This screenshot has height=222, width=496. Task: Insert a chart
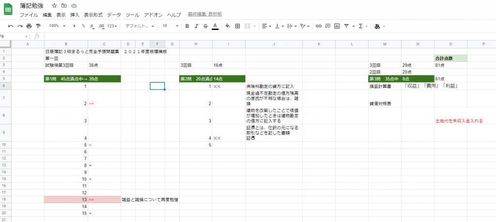pyautogui.click(x=337, y=26)
